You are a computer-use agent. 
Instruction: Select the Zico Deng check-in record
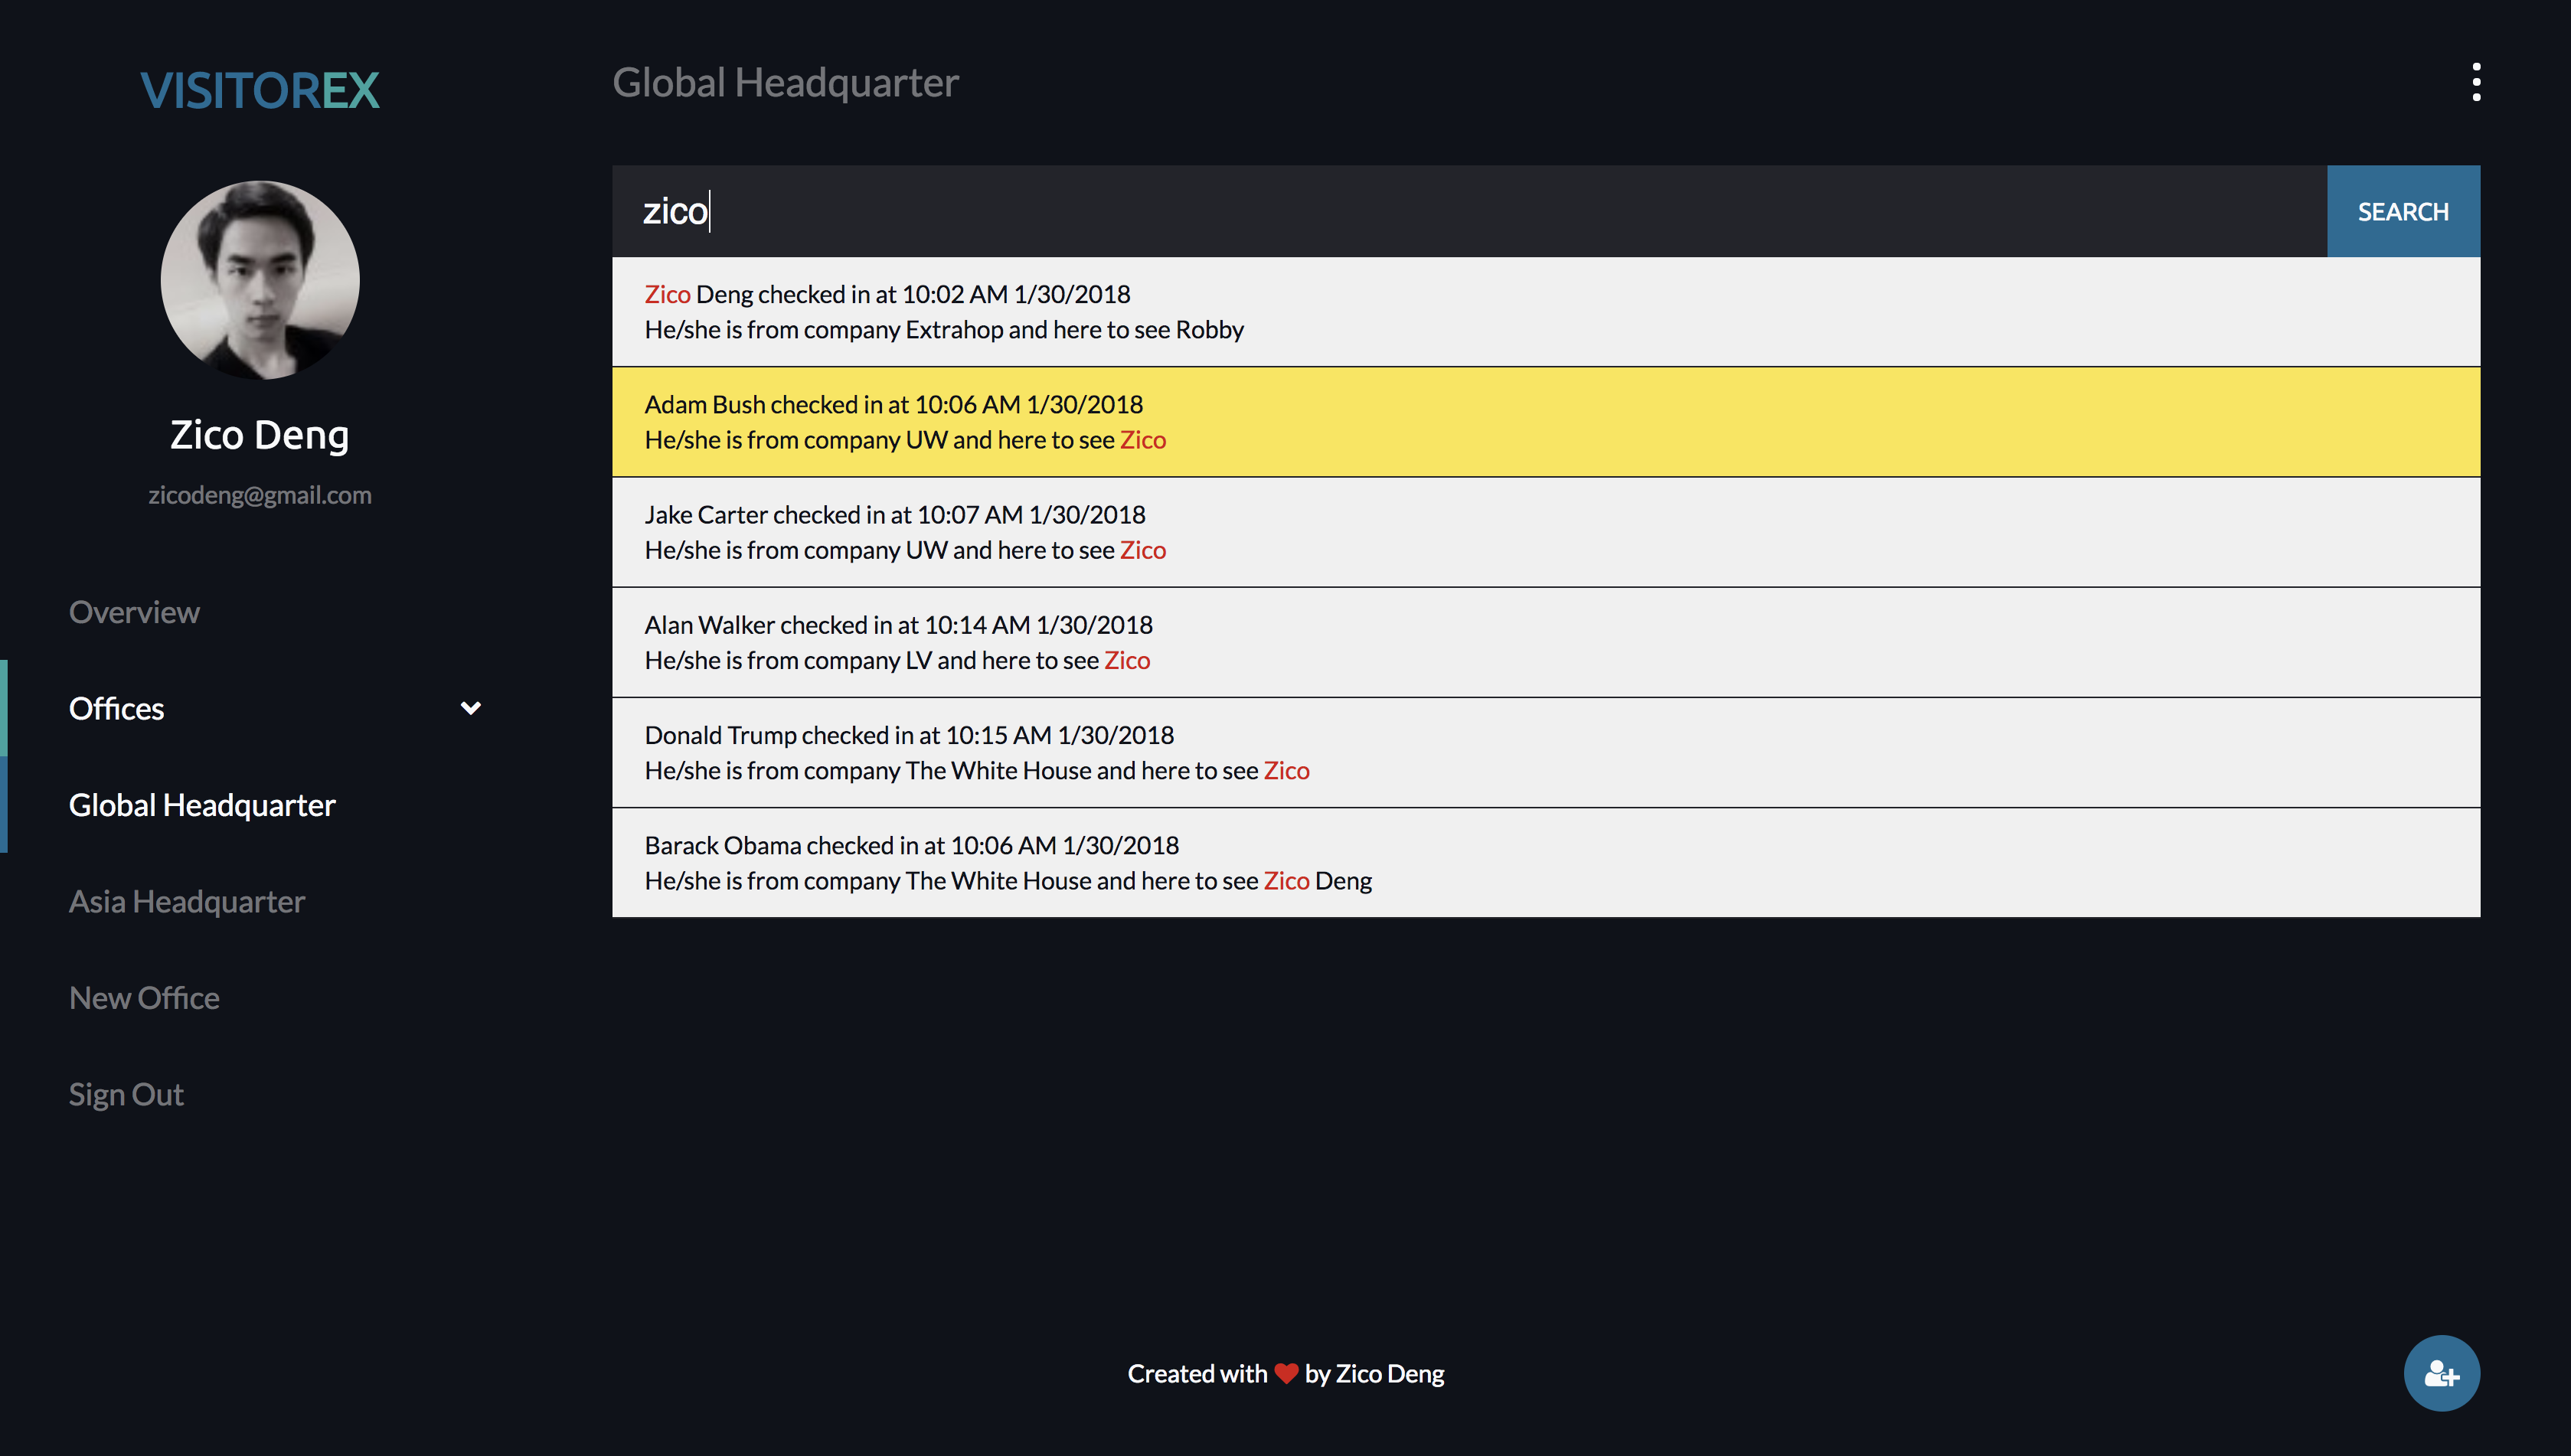(x=1545, y=312)
